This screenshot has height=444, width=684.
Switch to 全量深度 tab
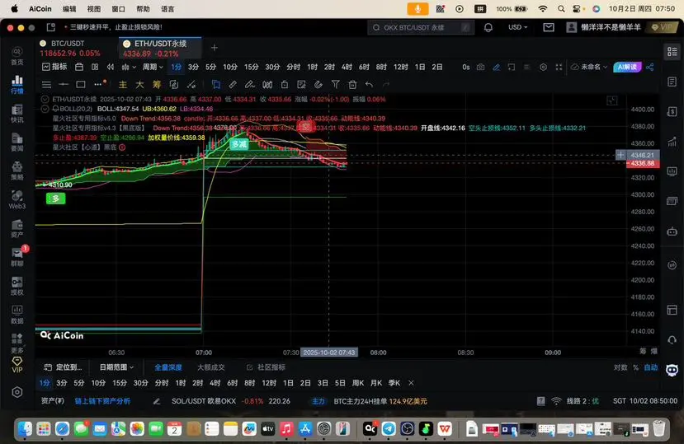coord(168,367)
